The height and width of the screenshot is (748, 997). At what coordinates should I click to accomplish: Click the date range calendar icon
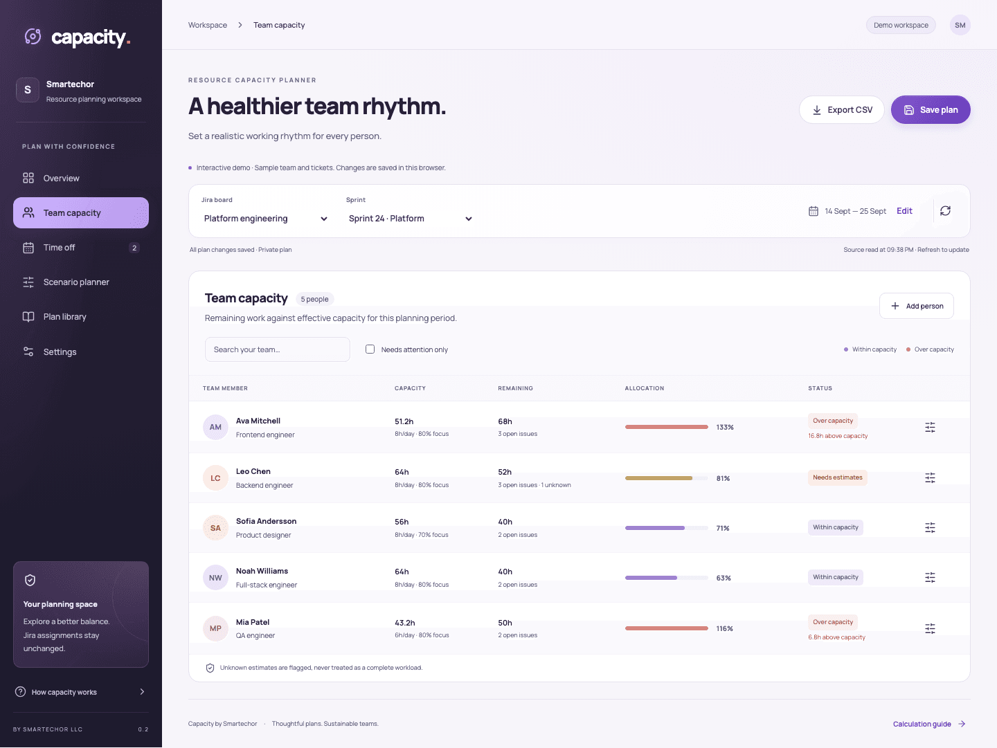(x=814, y=211)
